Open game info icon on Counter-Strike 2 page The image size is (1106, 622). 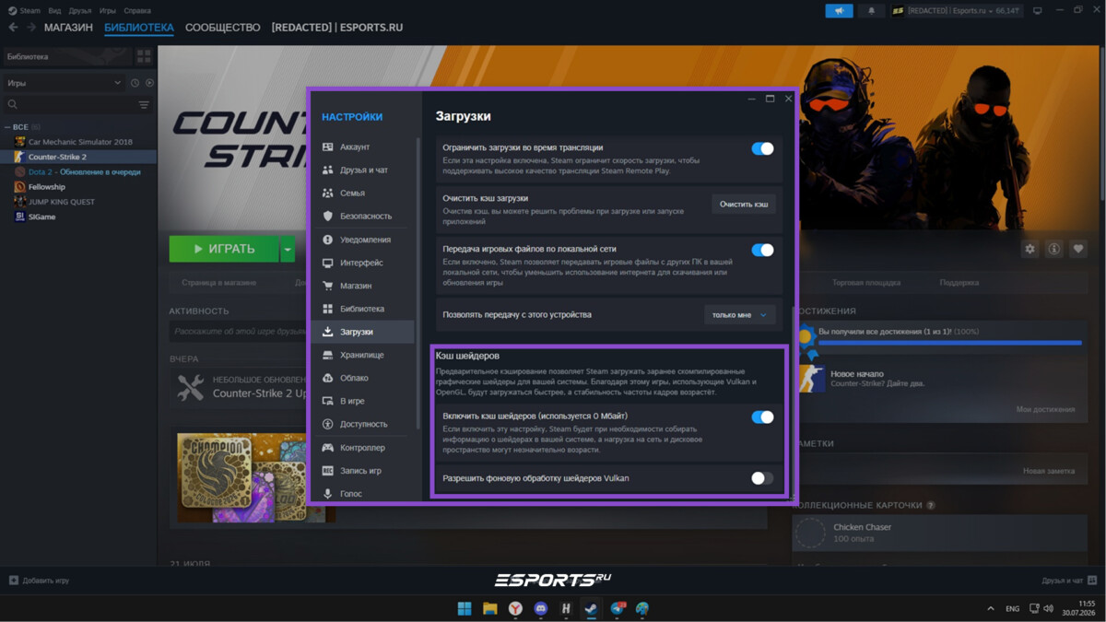click(x=1053, y=249)
